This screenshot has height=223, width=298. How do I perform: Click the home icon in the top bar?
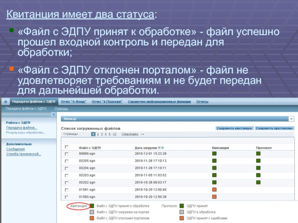[5, 101]
